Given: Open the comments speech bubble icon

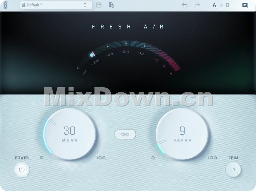Looking at the screenshot, I should coord(245,5).
